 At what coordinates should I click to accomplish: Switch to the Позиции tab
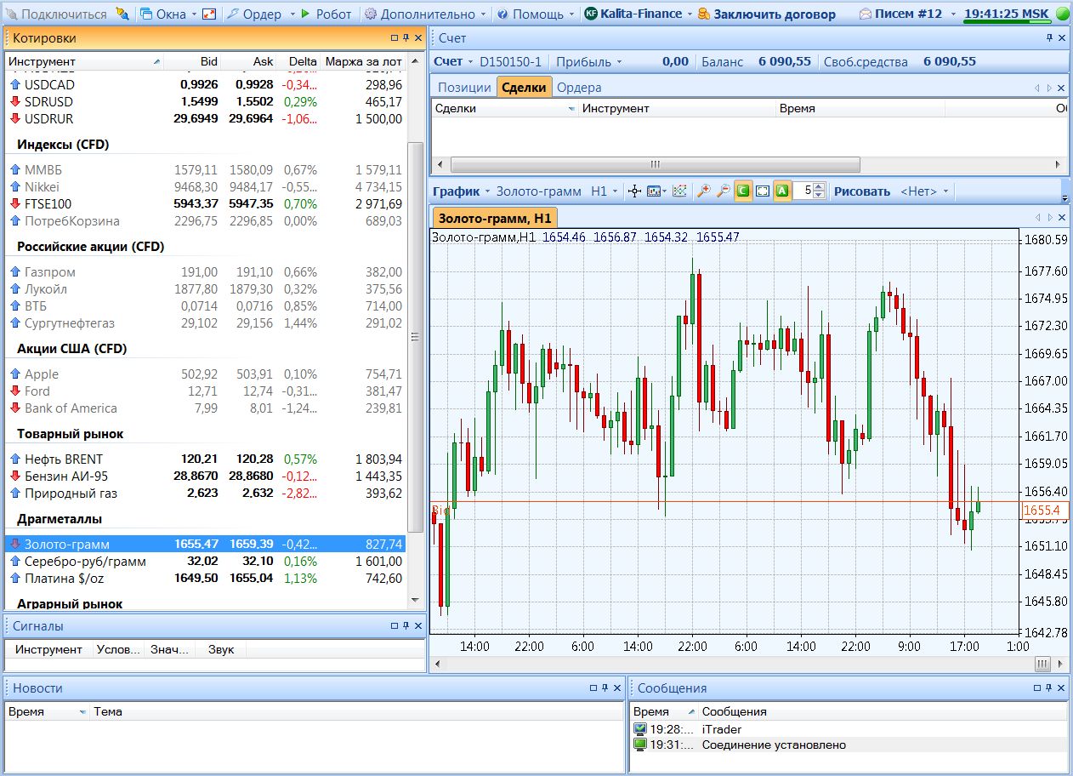[x=464, y=88]
